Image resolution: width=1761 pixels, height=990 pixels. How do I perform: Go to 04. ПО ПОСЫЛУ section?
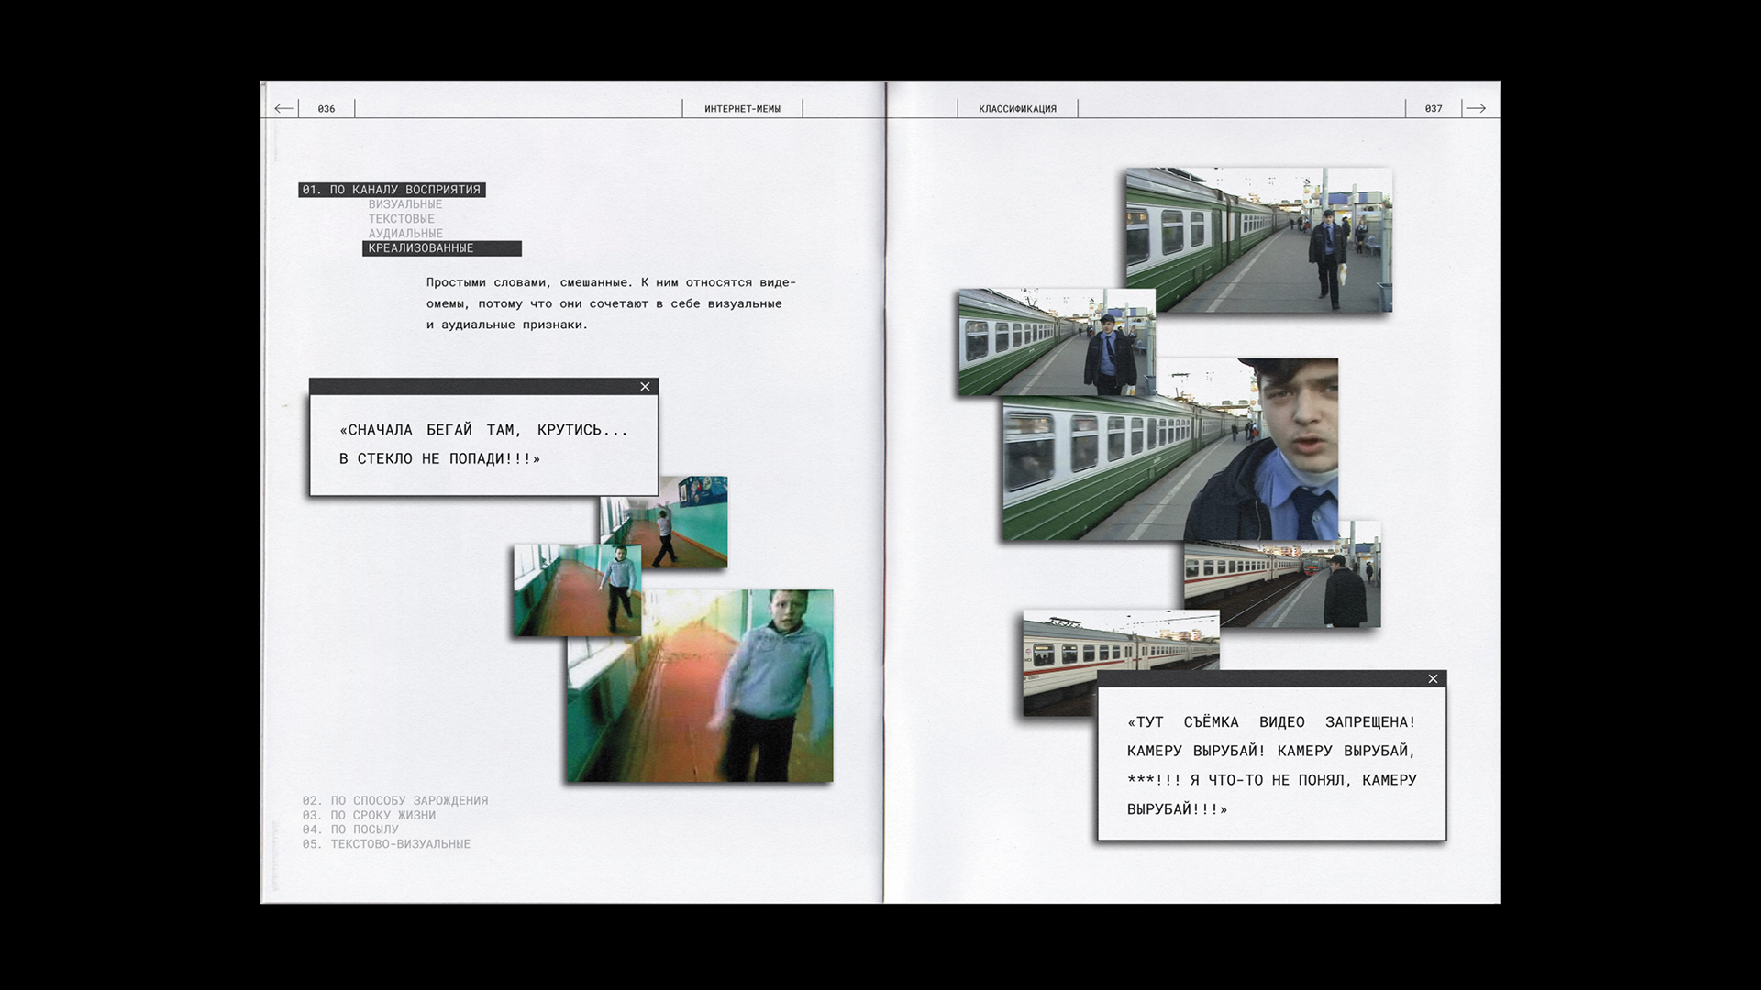coord(350,830)
